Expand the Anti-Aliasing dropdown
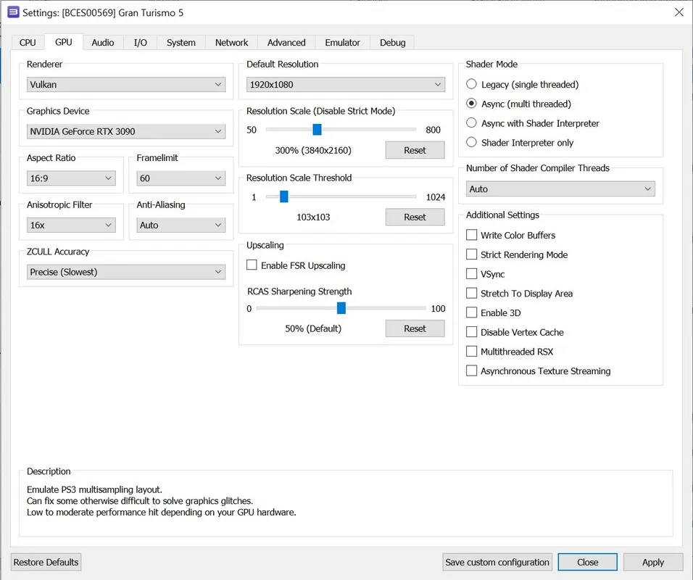 180,225
